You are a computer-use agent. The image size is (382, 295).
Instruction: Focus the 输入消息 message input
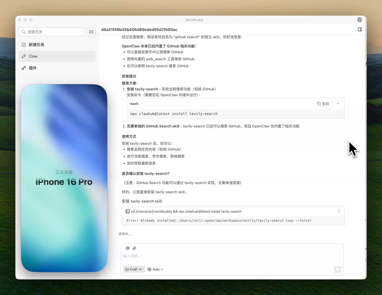click(x=232, y=256)
